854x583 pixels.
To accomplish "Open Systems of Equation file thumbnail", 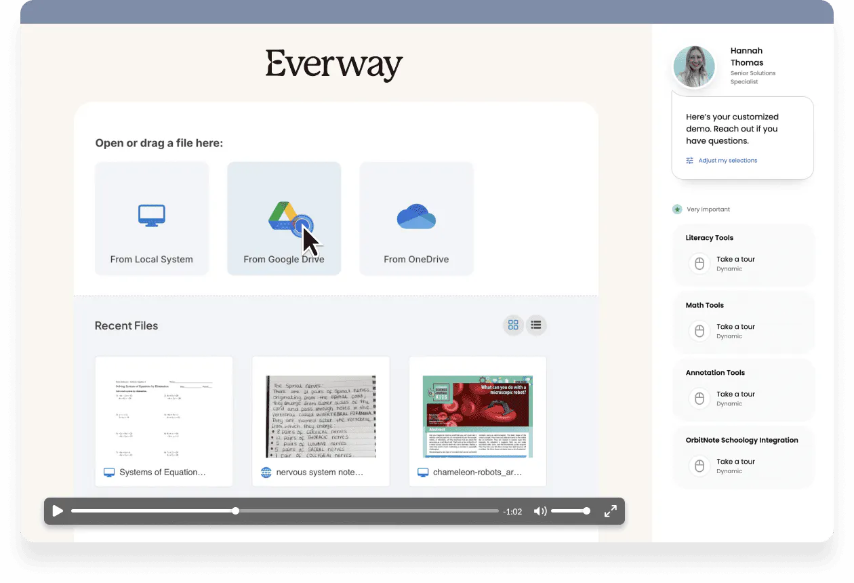I will coord(164,416).
